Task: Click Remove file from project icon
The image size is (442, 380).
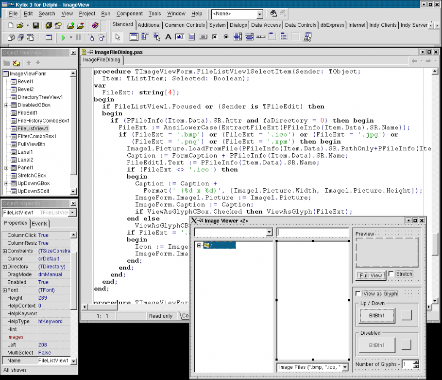Action: tap(80, 25)
